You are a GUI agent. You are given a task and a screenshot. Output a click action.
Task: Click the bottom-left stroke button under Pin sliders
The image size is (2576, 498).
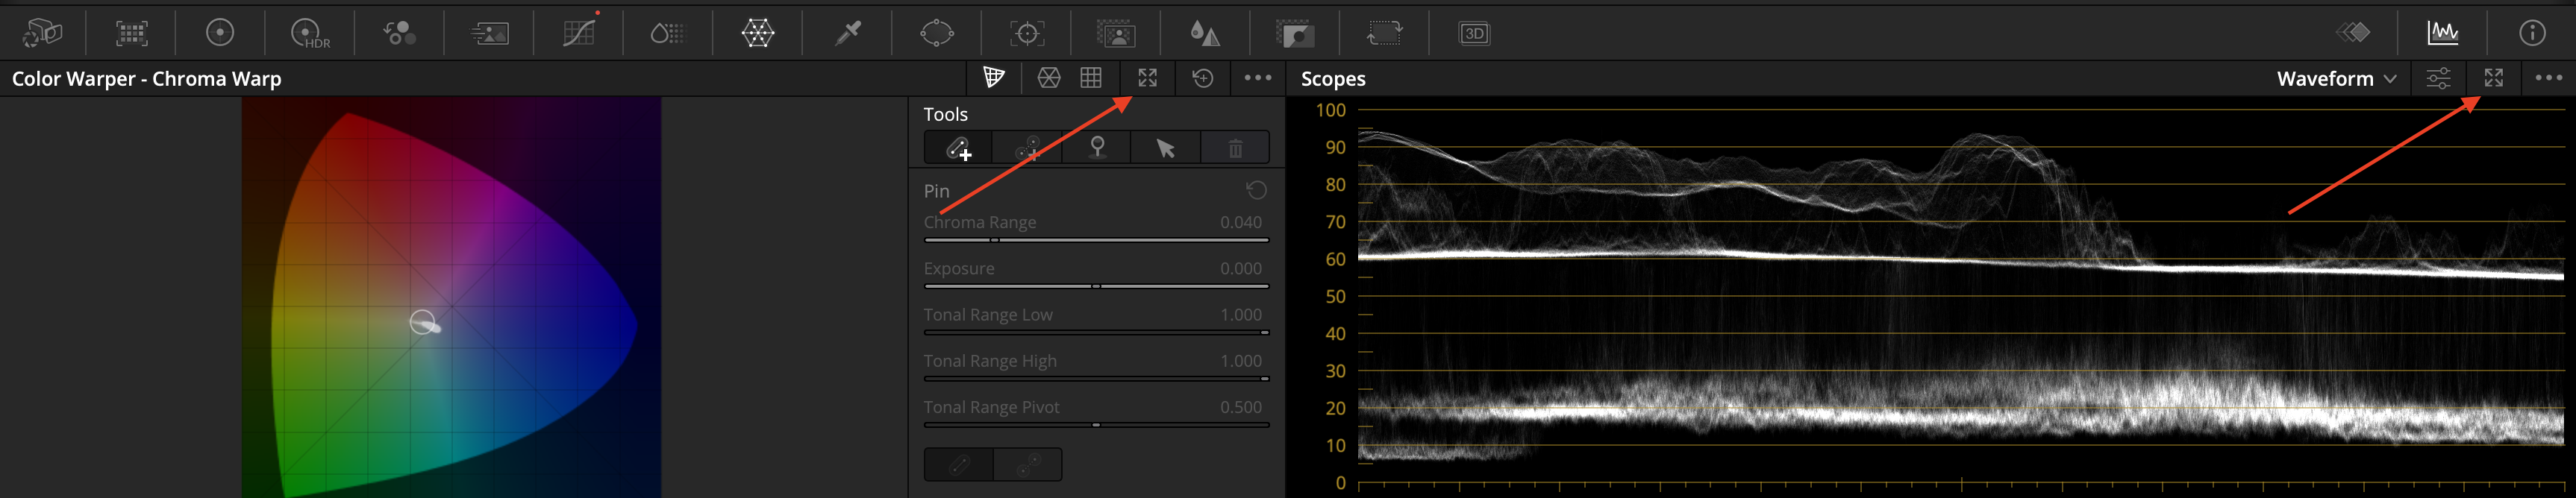[x=959, y=464]
